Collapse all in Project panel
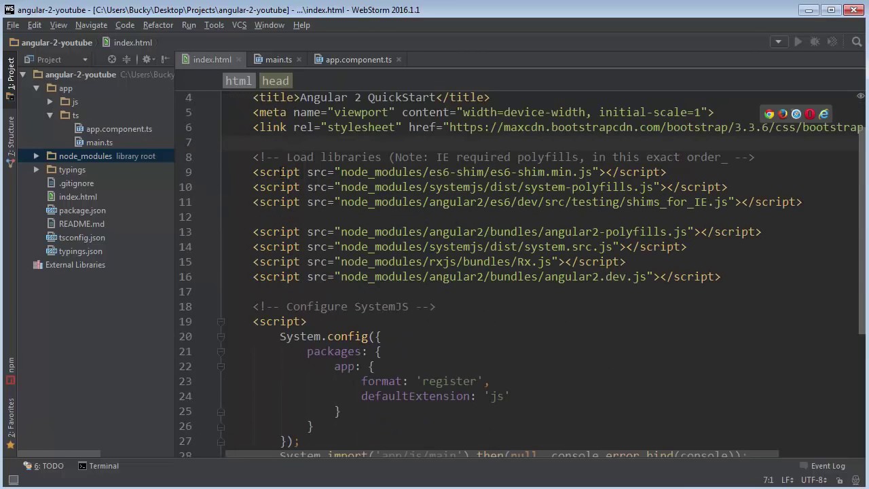 pos(127,59)
